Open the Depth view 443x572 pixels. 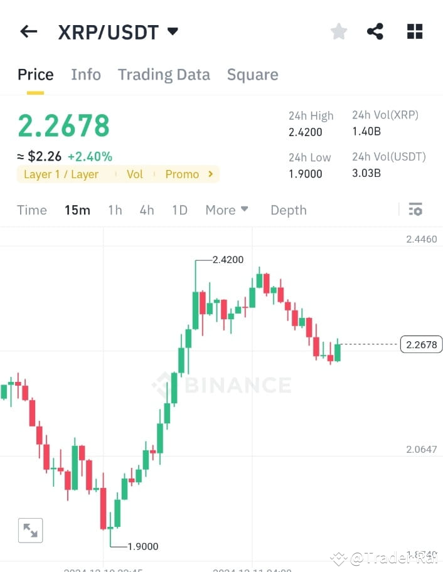tap(288, 210)
